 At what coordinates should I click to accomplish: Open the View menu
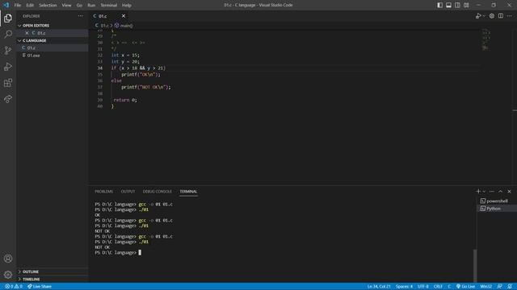[66, 5]
